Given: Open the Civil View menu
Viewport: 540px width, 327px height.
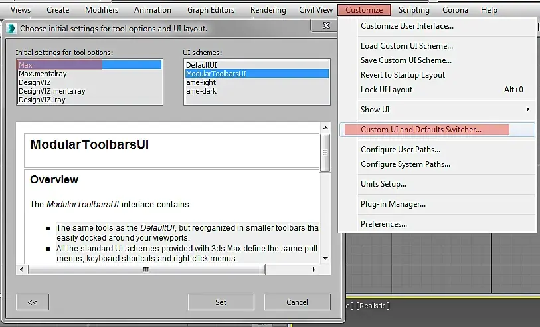Looking at the screenshot, I should 315,10.
